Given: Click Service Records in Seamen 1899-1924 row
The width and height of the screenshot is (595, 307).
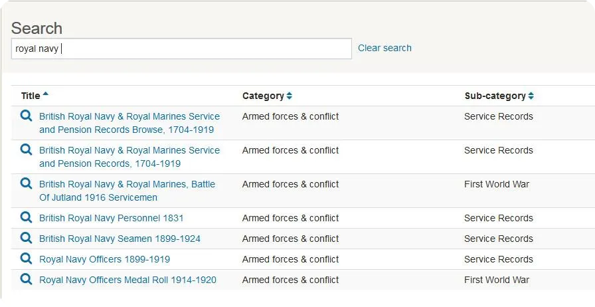Looking at the screenshot, I should point(498,239).
